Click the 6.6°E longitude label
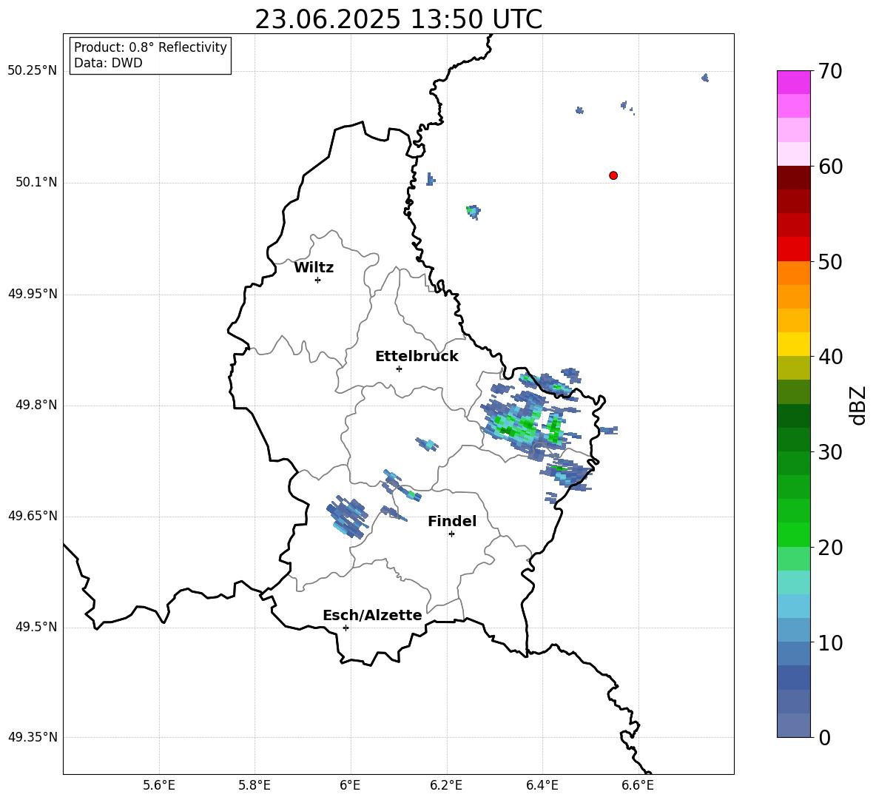 coord(638,785)
